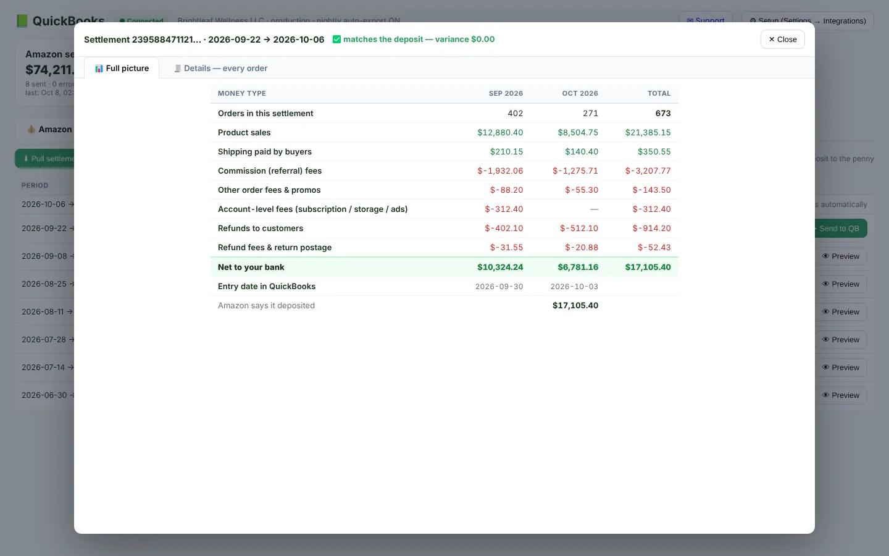This screenshot has height=556, width=889.
Task: Click Other order fees & promos total $-143.50
Action: pyautogui.click(x=651, y=190)
